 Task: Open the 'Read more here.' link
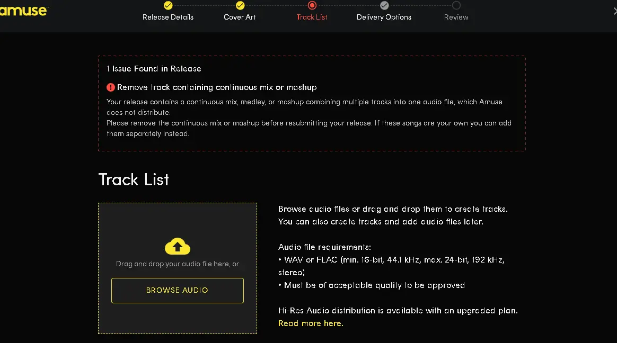(311, 323)
